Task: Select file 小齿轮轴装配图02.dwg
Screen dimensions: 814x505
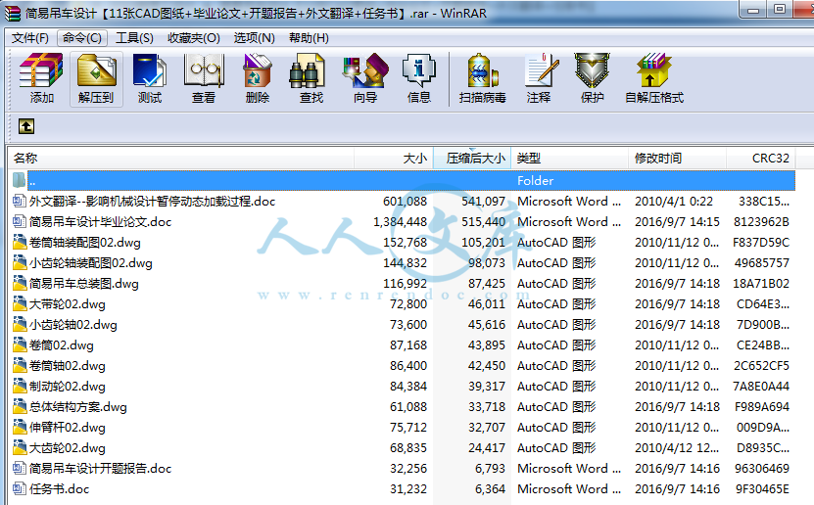Action: point(91,263)
